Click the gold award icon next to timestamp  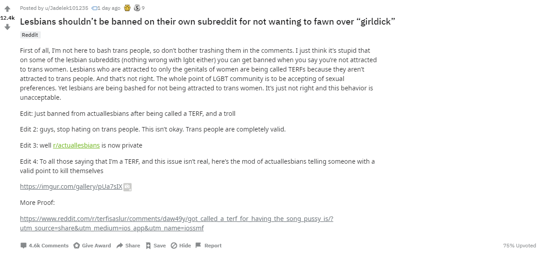[126, 8]
